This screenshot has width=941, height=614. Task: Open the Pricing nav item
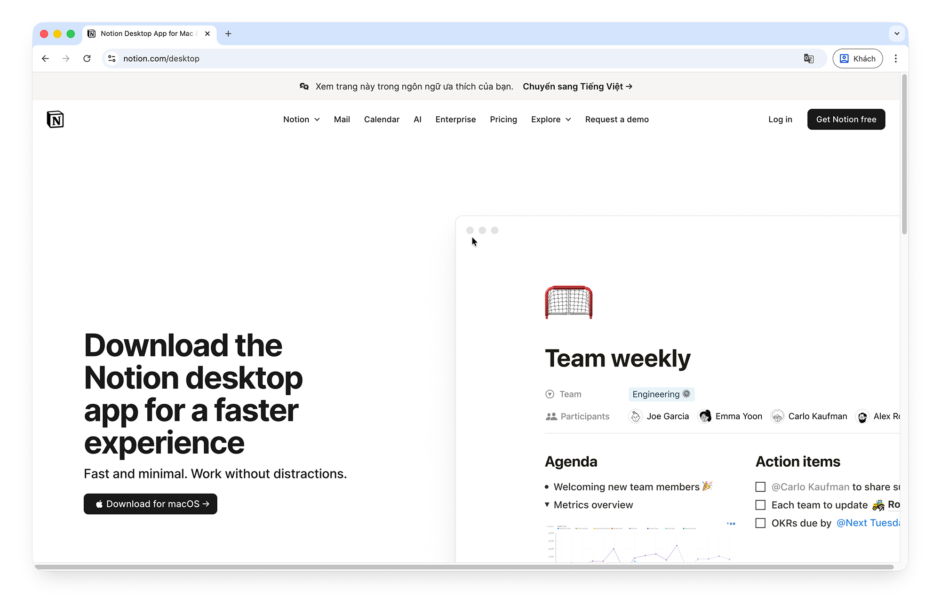503,120
